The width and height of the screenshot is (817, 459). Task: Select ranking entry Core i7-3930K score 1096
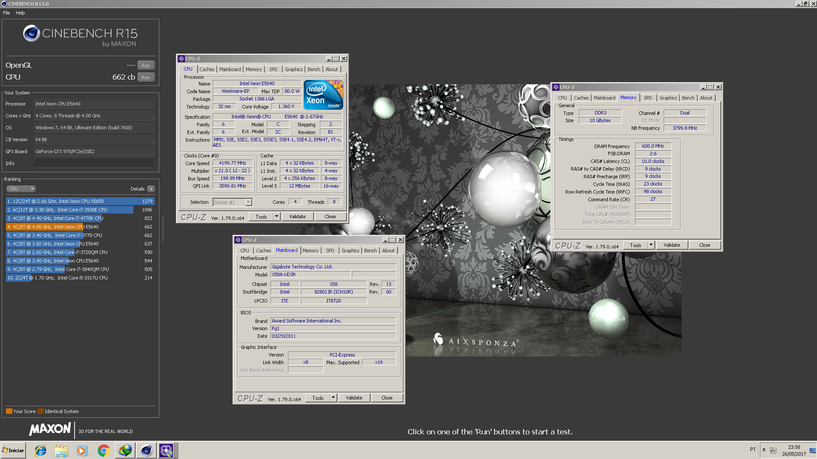[80, 210]
